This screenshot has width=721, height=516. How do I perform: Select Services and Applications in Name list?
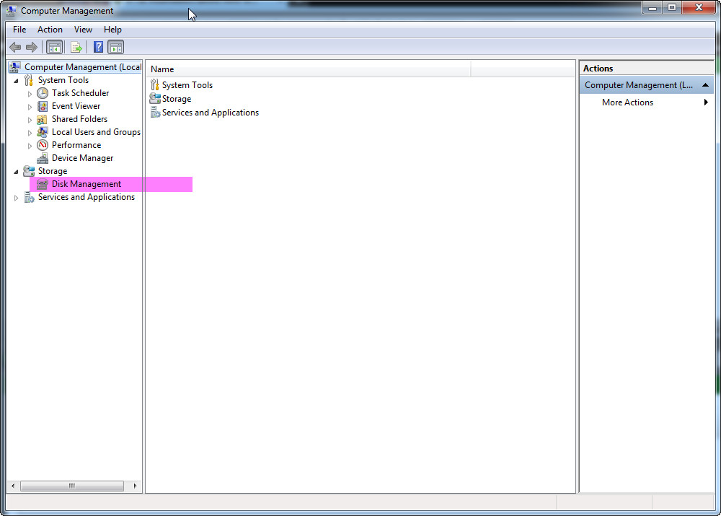pyautogui.click(x=210, y=113)
